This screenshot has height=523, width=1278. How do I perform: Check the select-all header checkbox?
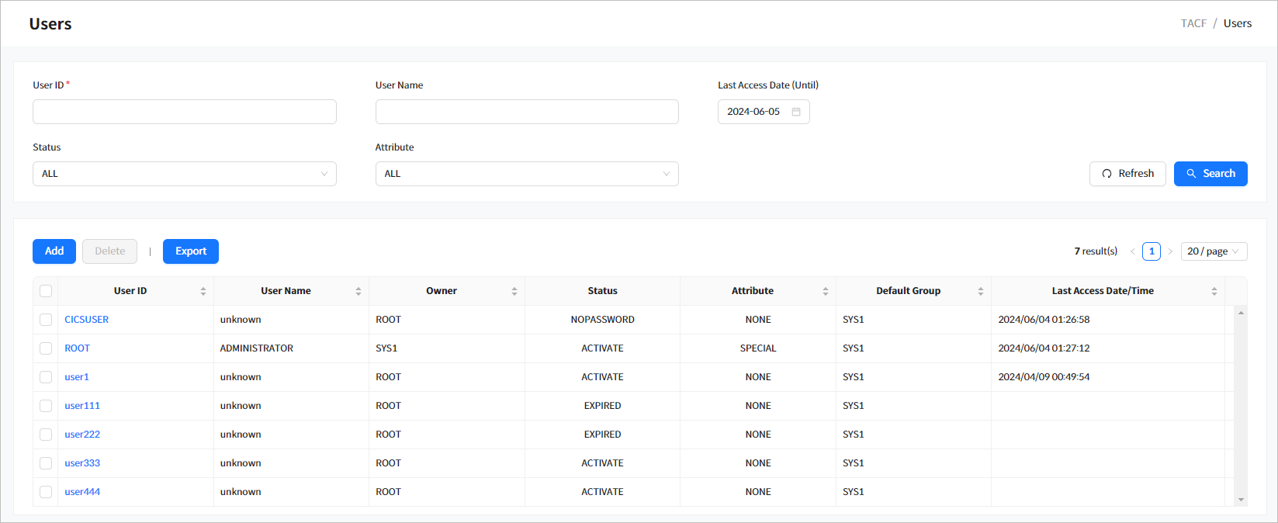tap(46, 291)
